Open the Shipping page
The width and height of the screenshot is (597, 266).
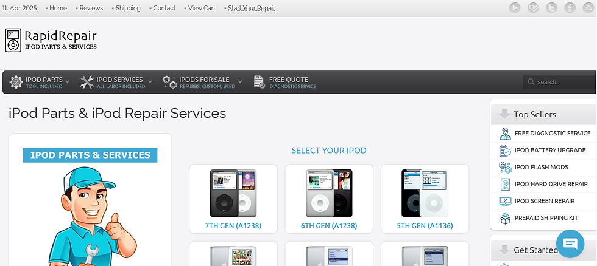(x=128, y=8)
